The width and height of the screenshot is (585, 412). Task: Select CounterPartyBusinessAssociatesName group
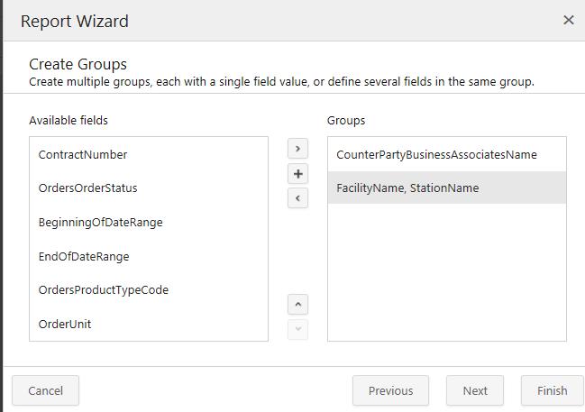pos(436,154)
